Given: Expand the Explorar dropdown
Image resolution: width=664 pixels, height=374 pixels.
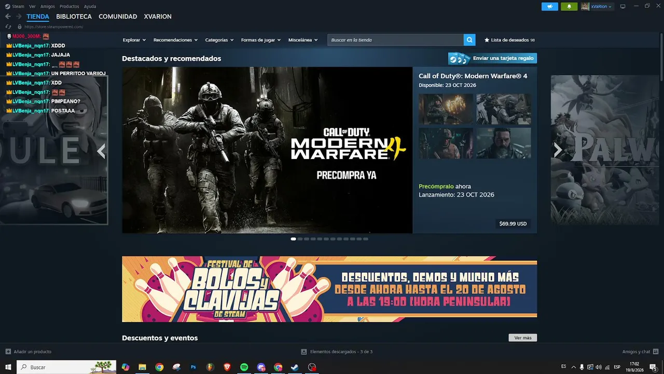Looking at the screenshot, I should tap(134, 40).
